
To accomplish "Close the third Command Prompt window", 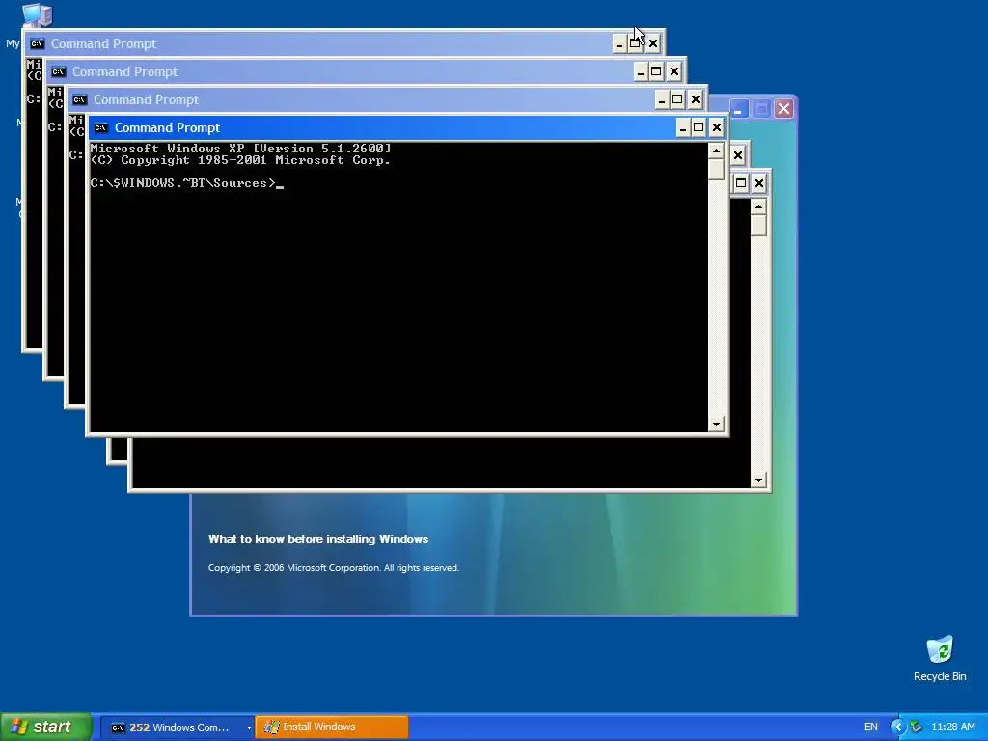I will [695, 100].
